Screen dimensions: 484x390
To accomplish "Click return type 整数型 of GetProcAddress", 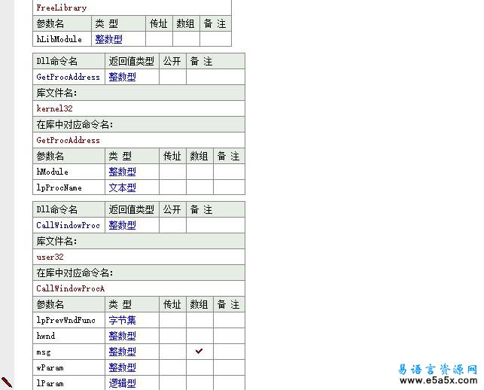I will 122,77.
